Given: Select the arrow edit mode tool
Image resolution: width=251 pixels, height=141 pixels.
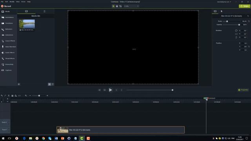Looking at the screenshot, I should (x=113, y=6).
